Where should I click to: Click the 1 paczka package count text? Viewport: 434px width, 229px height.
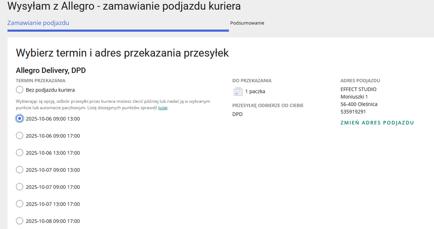tap(255, 92)
